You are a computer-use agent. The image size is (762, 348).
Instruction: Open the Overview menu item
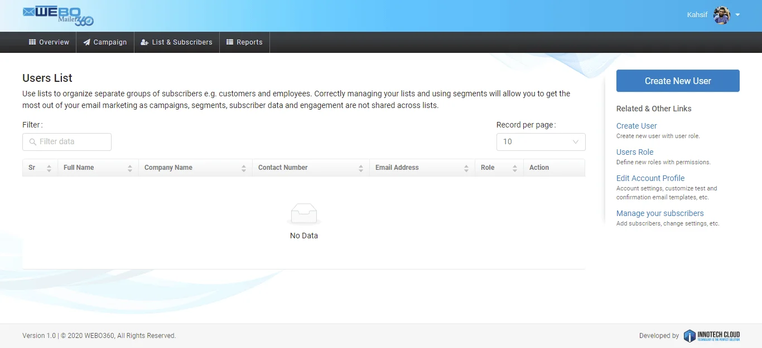click(49, 42)
